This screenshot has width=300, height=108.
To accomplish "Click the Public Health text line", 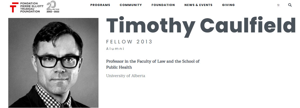I will click(119, 67).
